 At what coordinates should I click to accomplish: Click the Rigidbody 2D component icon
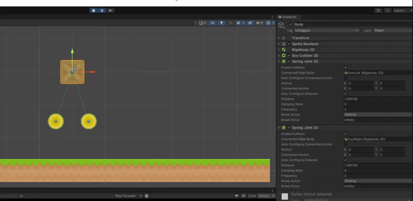click(x=284, y=50)
